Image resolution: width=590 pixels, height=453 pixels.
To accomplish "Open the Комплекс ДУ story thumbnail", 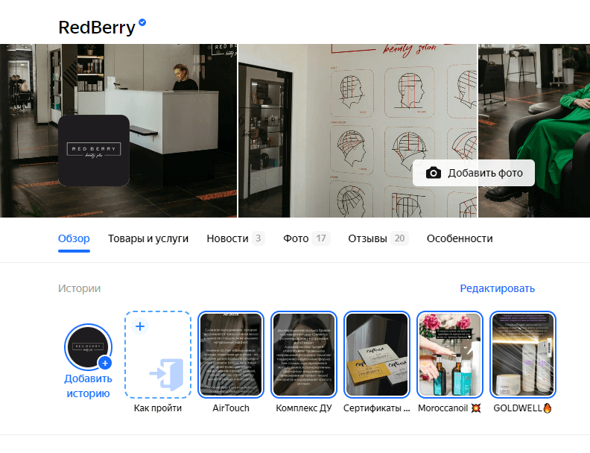I will [304, 355].
